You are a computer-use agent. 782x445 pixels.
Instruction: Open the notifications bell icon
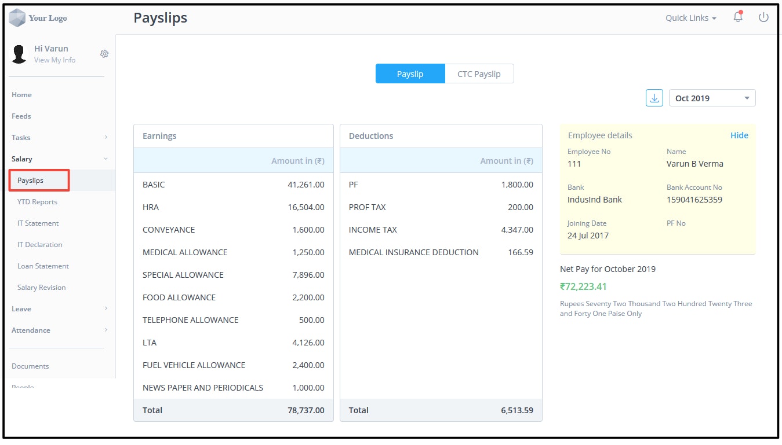tap(738, 17)
